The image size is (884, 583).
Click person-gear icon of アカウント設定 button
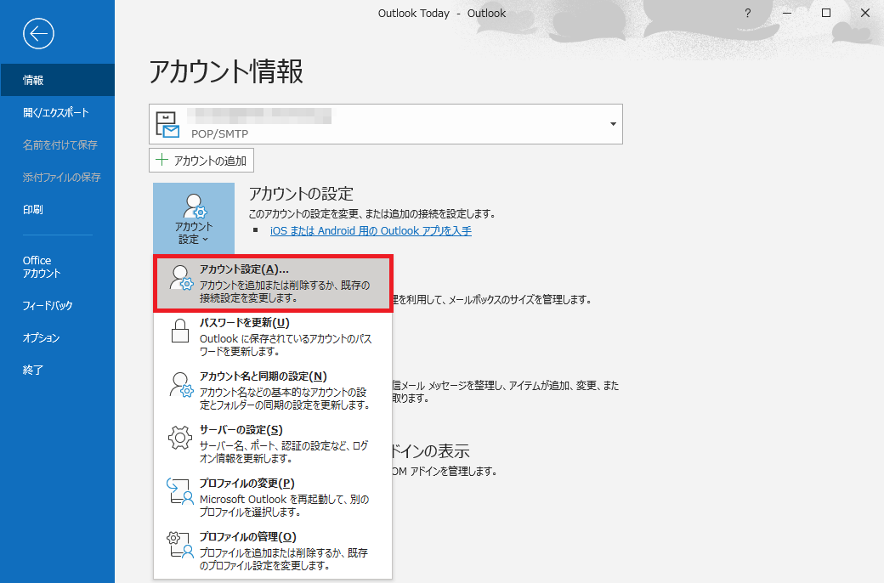point(195,206)
